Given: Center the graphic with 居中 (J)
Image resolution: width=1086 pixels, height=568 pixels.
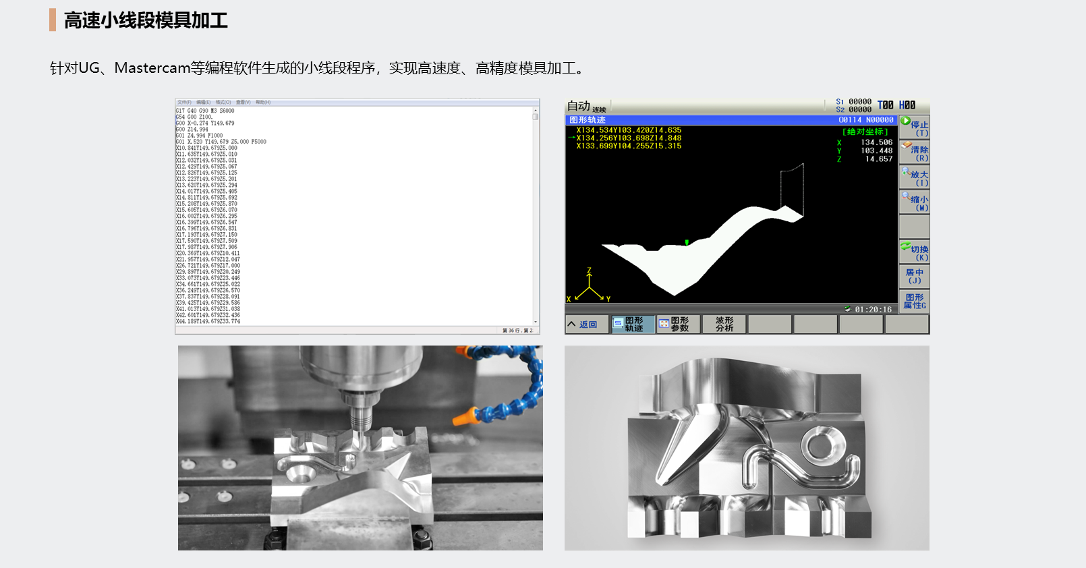Looking at the screenshot, I should [x=914, y=277].
